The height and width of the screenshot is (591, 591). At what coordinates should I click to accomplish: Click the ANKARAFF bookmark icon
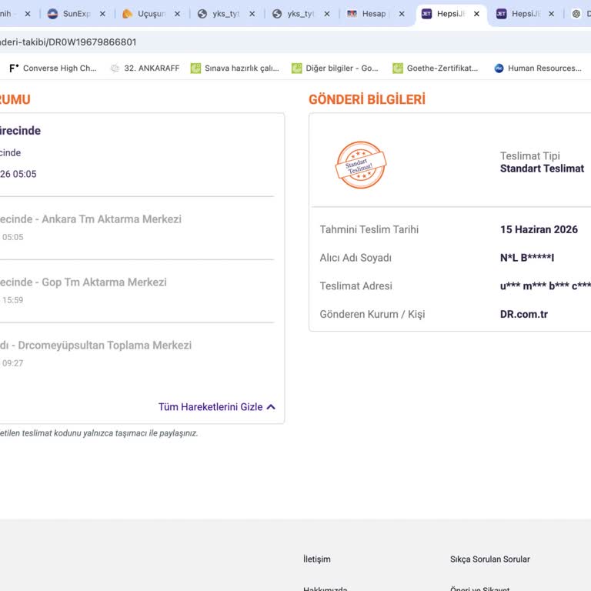point(115,68)
